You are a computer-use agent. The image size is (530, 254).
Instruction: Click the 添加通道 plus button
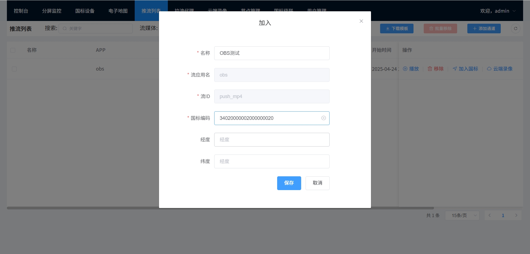click(x=484, y=29)
